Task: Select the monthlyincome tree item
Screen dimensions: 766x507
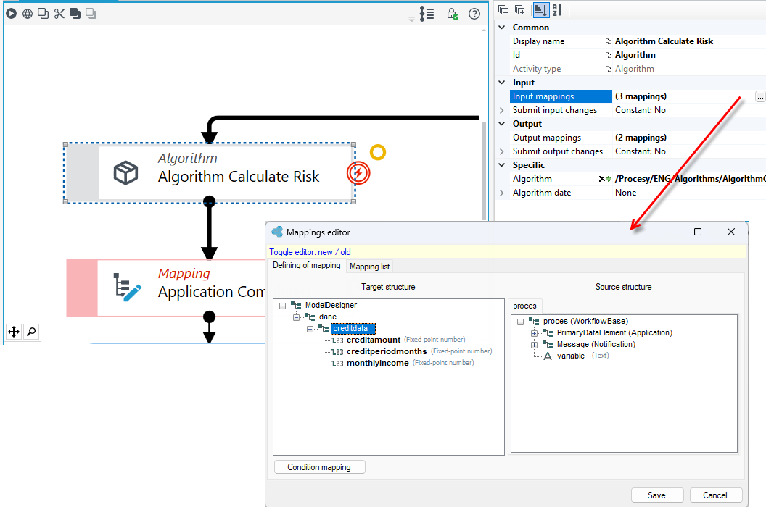Action: 378,364
